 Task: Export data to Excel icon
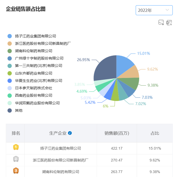pos(169,23)
